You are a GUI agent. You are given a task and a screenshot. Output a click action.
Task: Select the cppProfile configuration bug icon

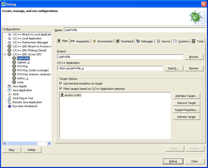coord(14,58)
